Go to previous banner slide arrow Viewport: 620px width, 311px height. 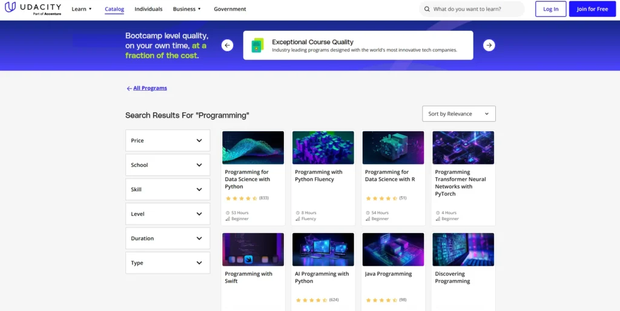tap(227, 45)
